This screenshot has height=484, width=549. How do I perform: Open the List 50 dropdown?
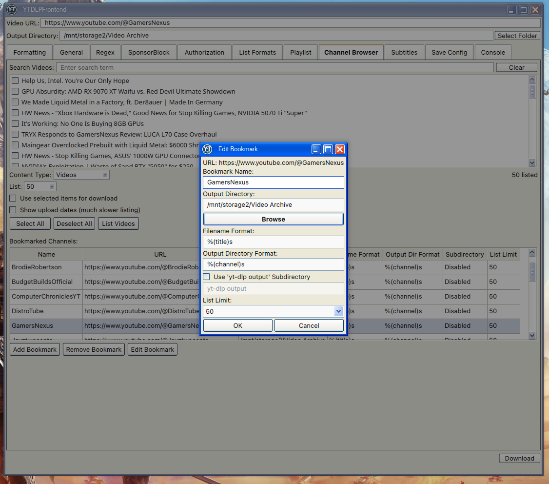tap(40, 187)
